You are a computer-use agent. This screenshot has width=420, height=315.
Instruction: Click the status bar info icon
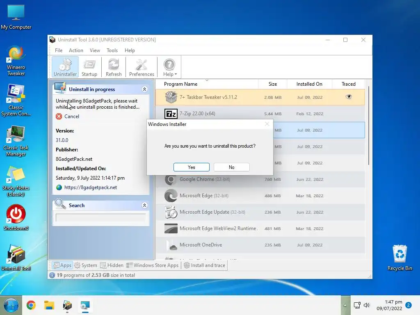[52, 275]
